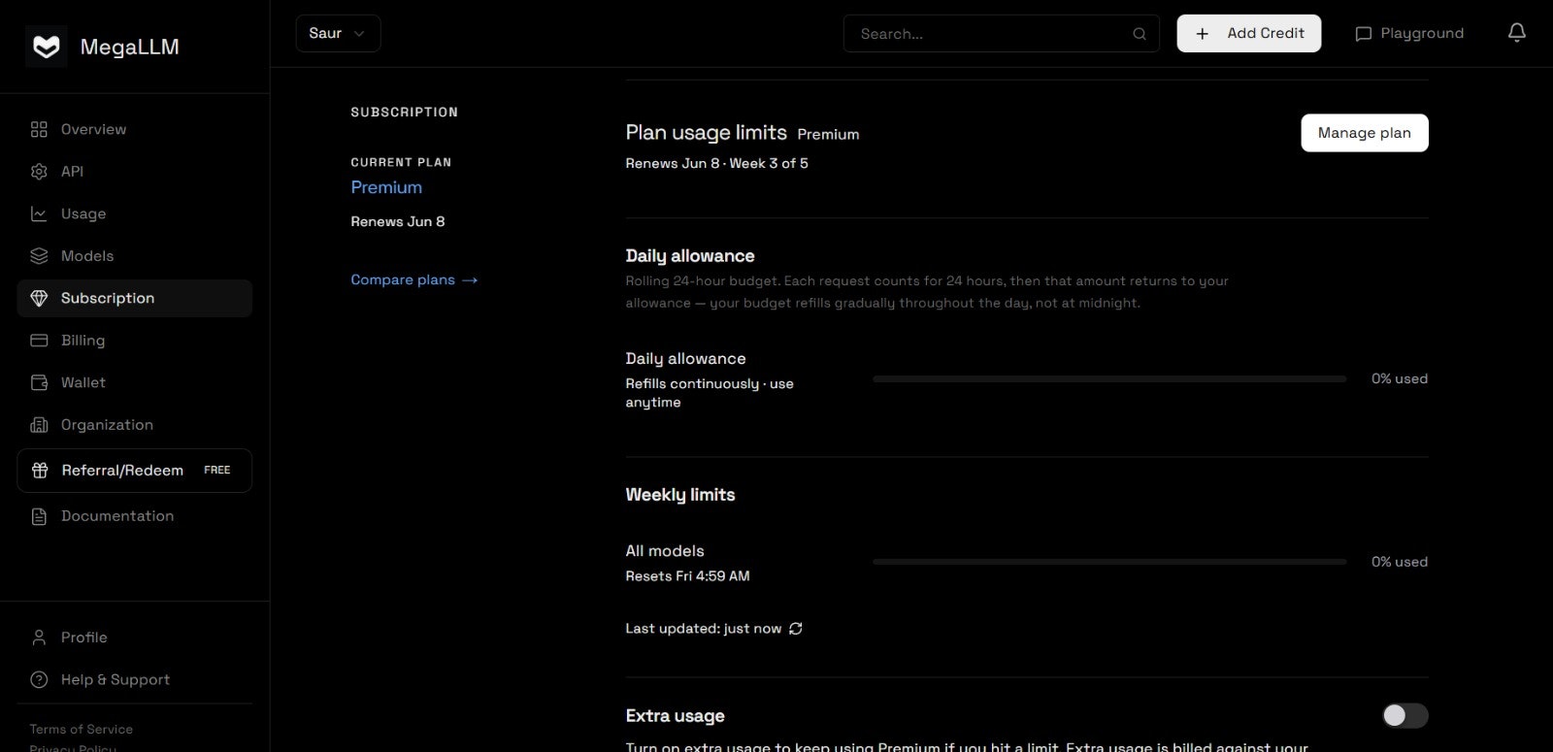Viewport: 1553px width, 752px height.
Task: Refresh usage with the reload icon
Action: pos(796,629)
